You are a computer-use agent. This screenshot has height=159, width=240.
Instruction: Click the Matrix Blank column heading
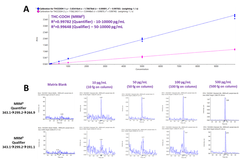pyautogui.click(x=53, y=85)
